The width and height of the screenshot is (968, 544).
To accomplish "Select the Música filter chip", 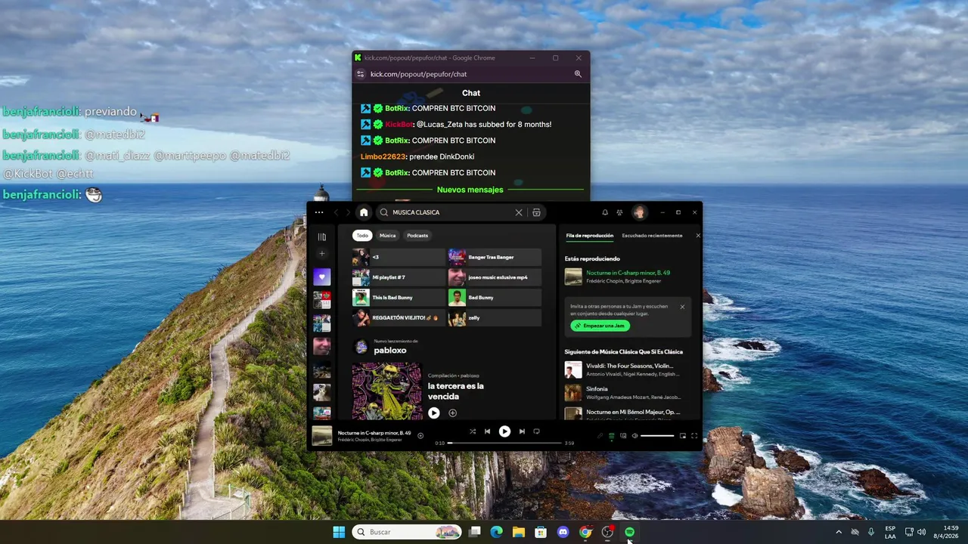I will click(x=387, y=235).
